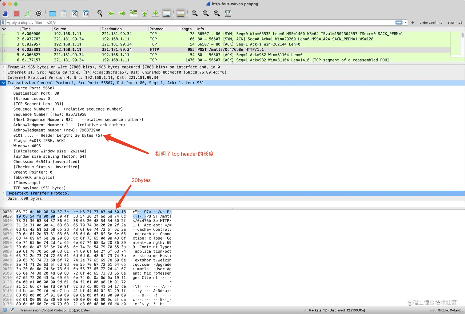Viewport: 465px width, 314px height.
Task: Fit packet list columns to their contents
Action: 228,14
